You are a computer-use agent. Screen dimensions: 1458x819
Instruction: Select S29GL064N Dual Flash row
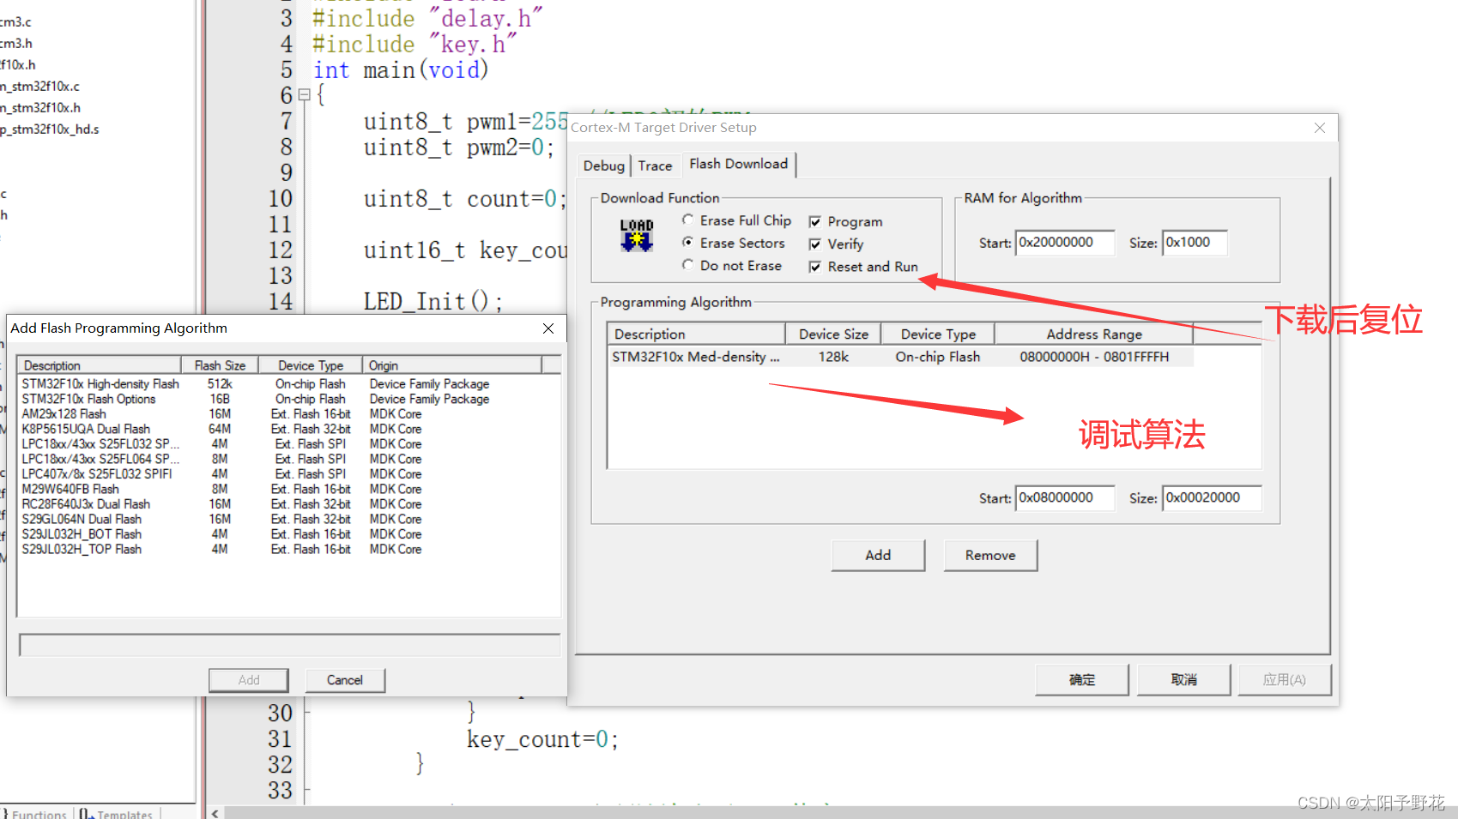[x=279, y=520]
